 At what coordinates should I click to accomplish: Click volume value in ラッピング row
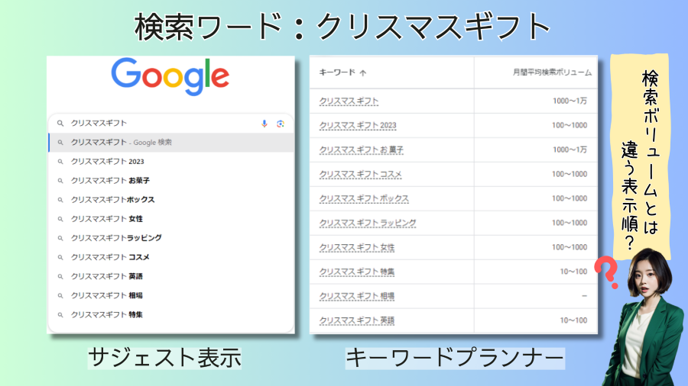coord(570,224)
